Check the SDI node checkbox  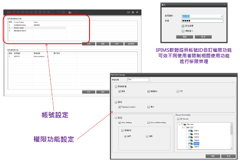coord(185,127)
